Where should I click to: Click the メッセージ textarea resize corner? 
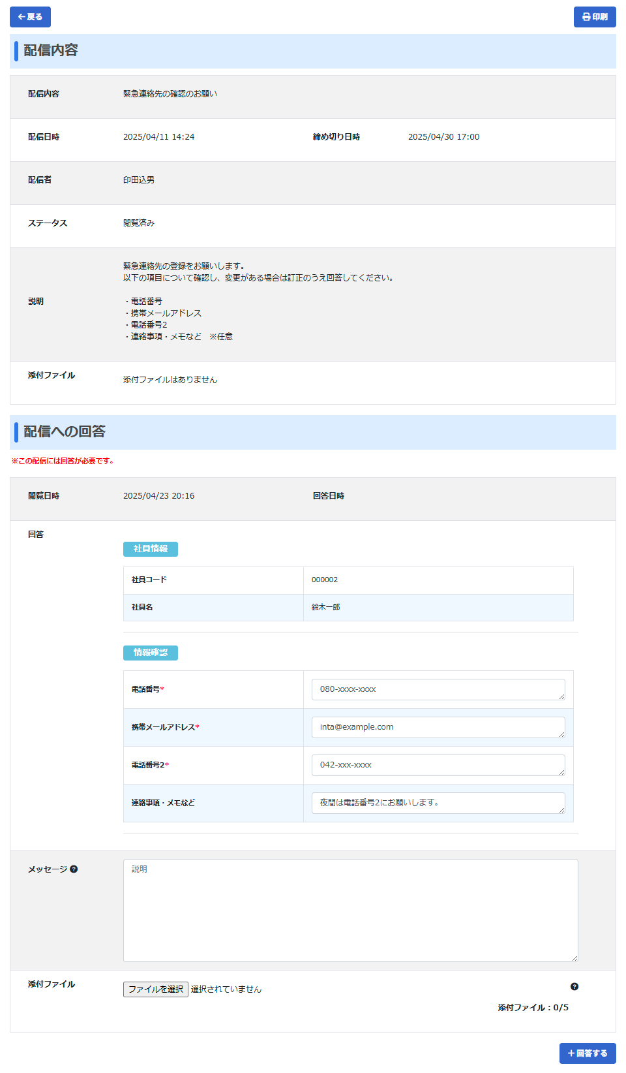click(574, 958)
